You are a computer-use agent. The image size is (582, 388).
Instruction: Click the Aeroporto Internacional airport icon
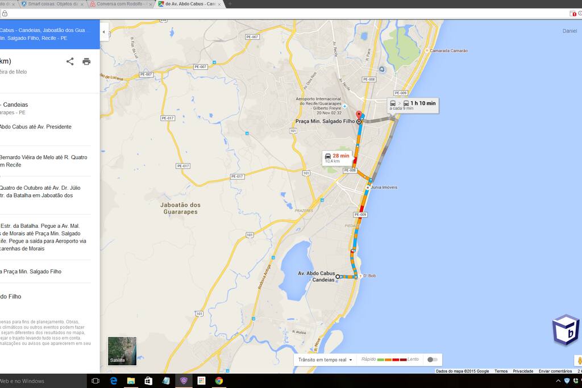(345, 106)
